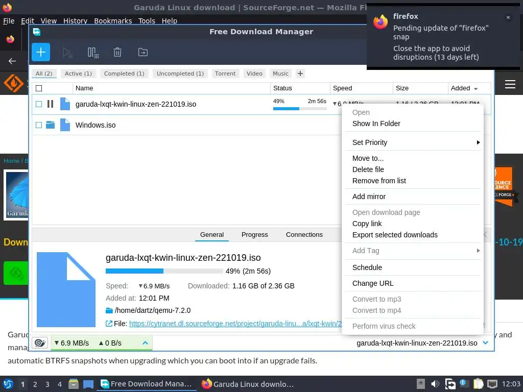Toggle sort arrow on Added column
The image size is (523, 392).
coord(476,89)
